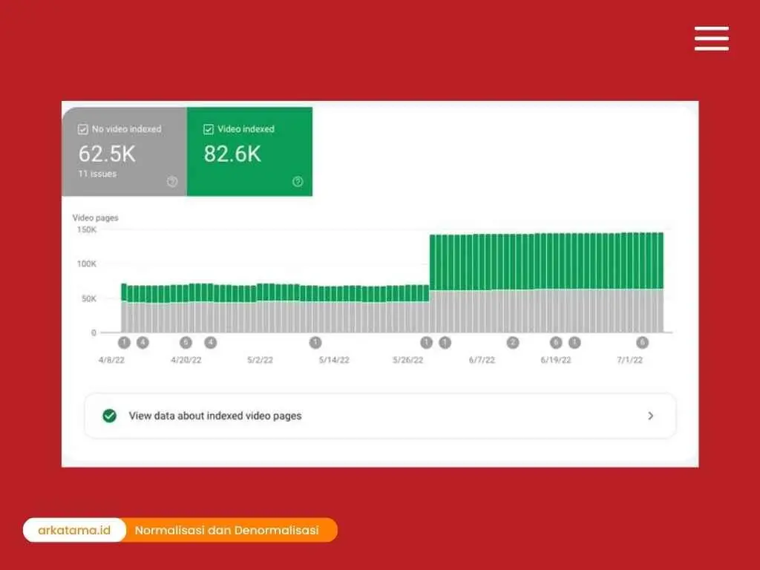The image size is (760, 570).
Task: Select the annotation marker 2 near 6/7/22
Action: coord(513,343)
